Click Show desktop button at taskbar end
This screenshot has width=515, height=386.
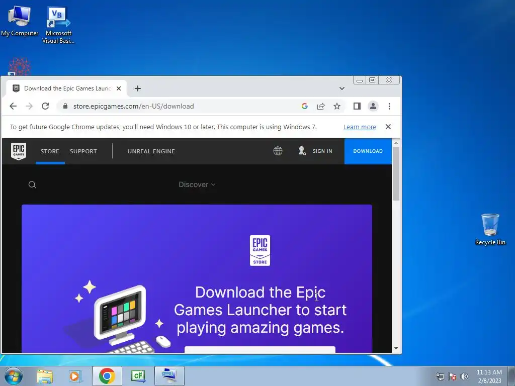point(511,376)
